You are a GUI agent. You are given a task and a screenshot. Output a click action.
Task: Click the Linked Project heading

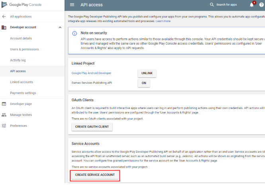coord(83,63)
